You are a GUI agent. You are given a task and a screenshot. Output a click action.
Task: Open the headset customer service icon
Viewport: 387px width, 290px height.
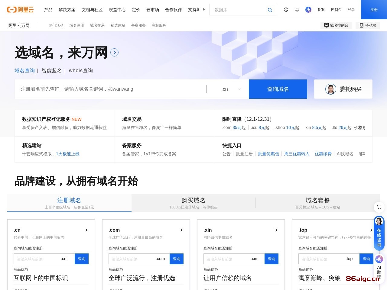point(297,10)
